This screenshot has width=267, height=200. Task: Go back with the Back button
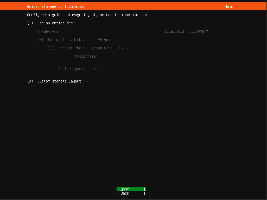click(x=131, y=193)
